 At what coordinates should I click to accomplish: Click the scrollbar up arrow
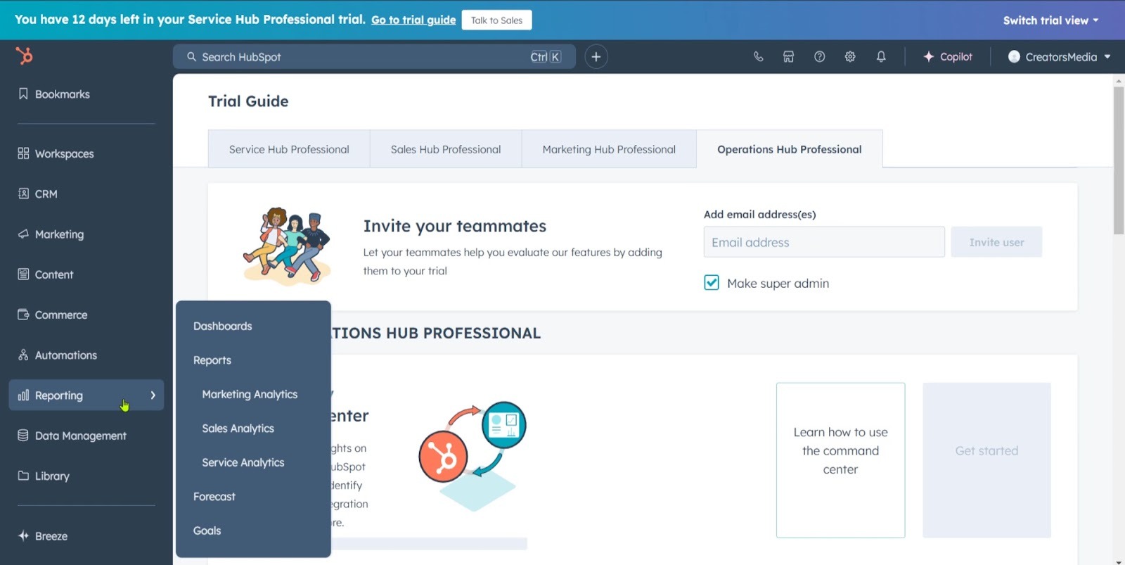tap(1119, 80)
